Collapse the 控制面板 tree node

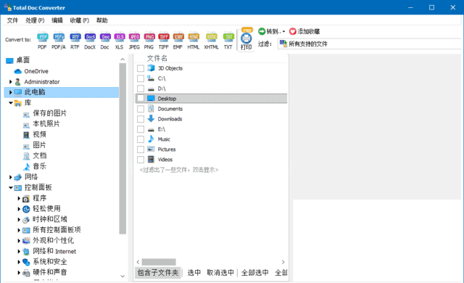11,188
